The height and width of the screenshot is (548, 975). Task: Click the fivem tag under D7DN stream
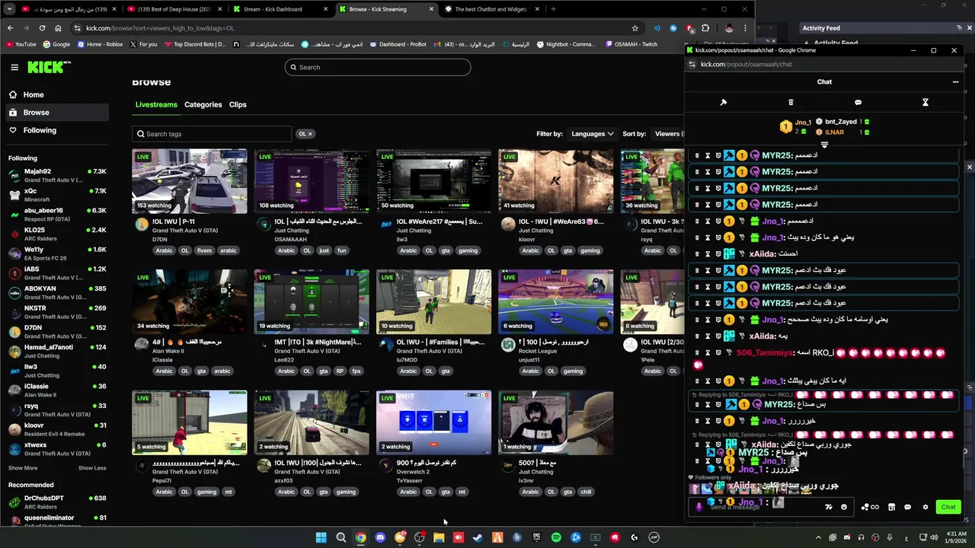tap(204, 250)
